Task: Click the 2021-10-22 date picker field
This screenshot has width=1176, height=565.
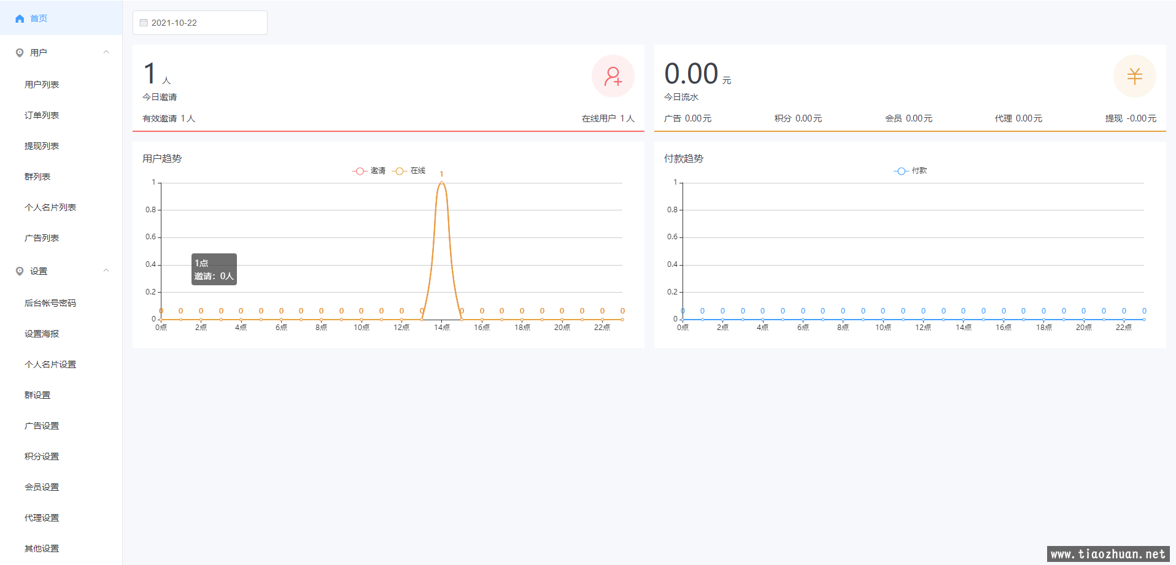Action: (x=200, y=23)
